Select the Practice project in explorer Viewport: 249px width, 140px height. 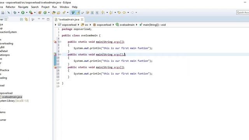tap(5, 70)
